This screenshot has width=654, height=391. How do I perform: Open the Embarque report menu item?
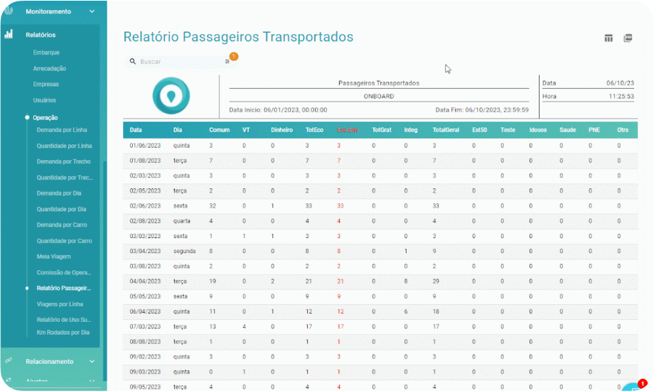pyautogui.click(x=46, y=53)
